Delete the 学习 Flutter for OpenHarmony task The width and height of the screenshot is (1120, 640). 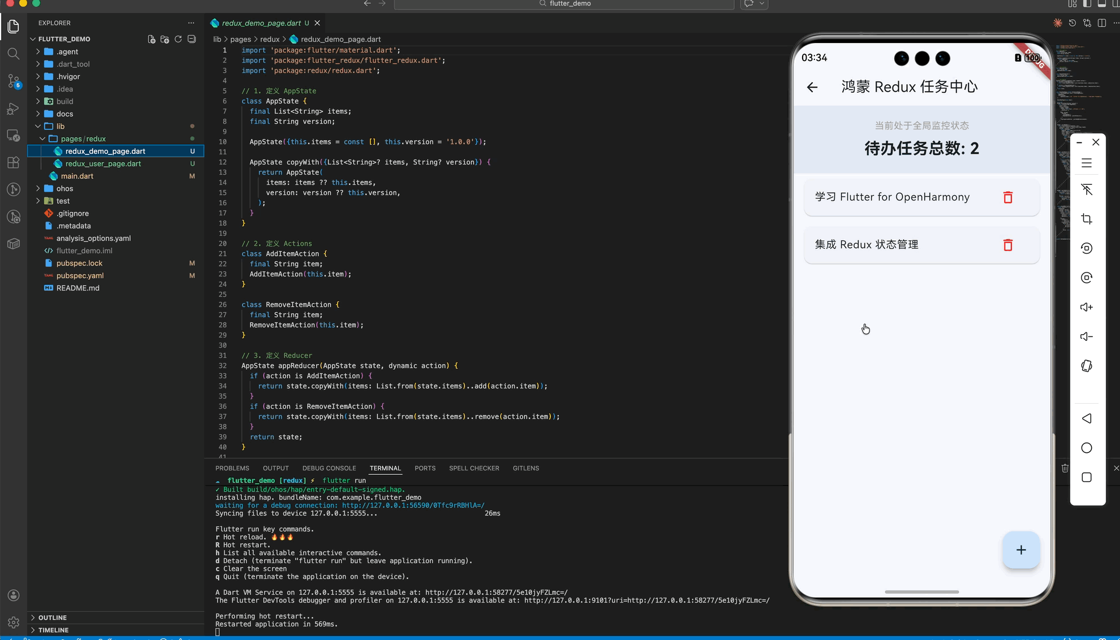point(1007,197)
